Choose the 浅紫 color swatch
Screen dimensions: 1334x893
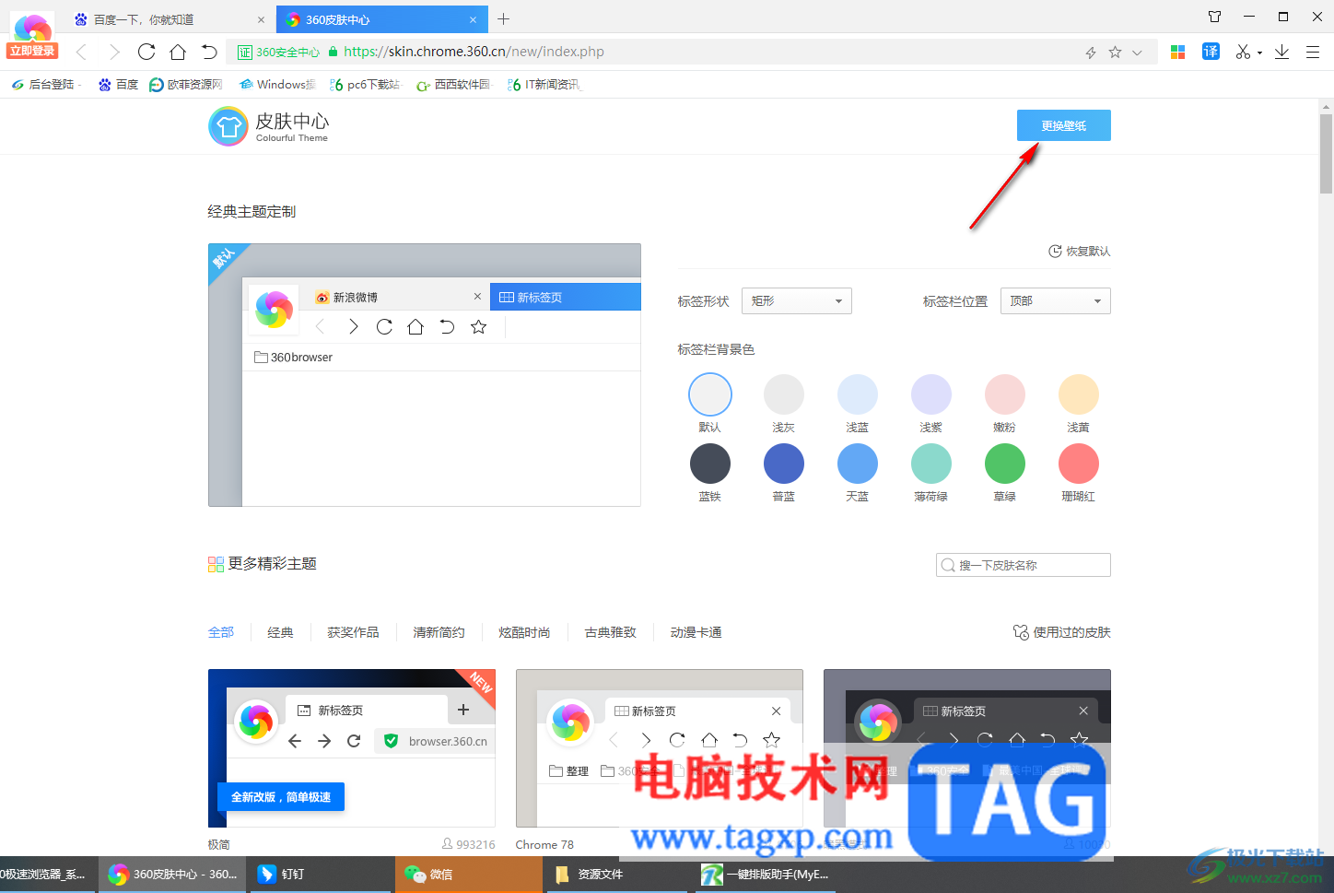pos(931,394)
